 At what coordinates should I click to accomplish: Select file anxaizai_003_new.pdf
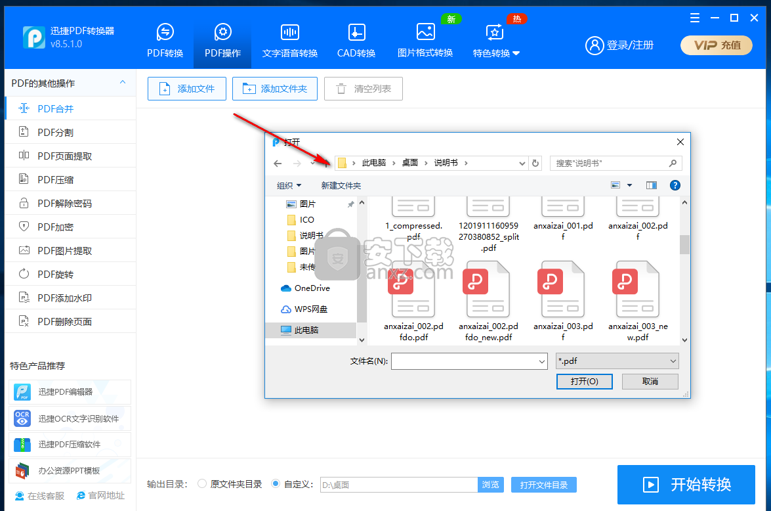click(x=638, y=301)
